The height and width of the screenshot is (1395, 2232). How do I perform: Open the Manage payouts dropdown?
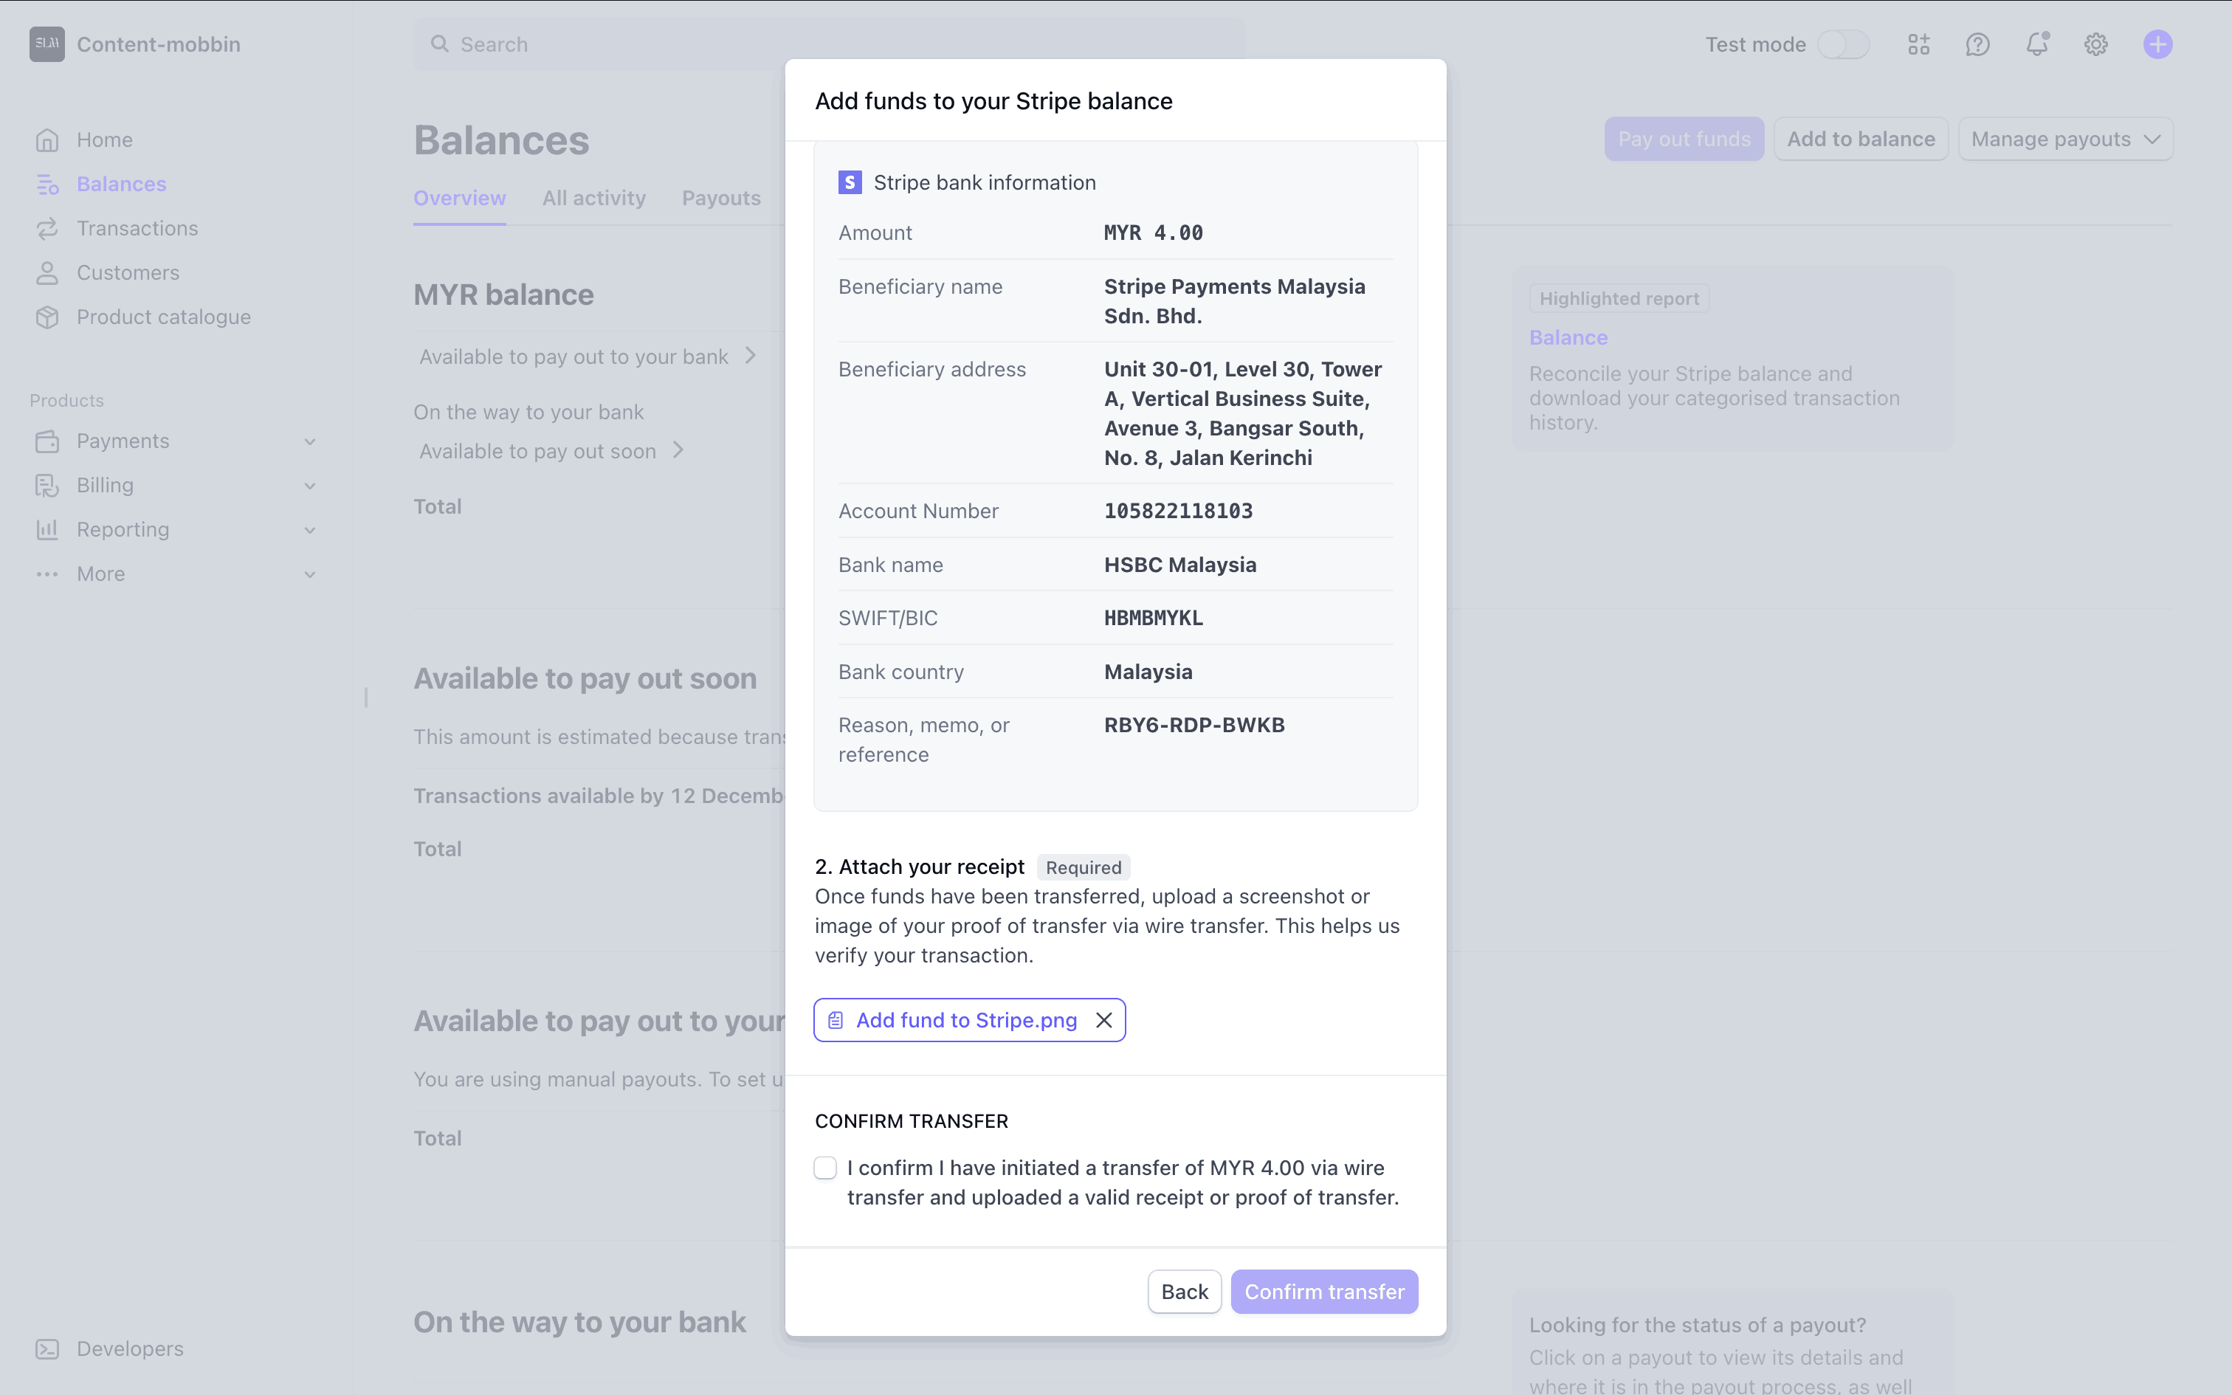(2065, 139)
